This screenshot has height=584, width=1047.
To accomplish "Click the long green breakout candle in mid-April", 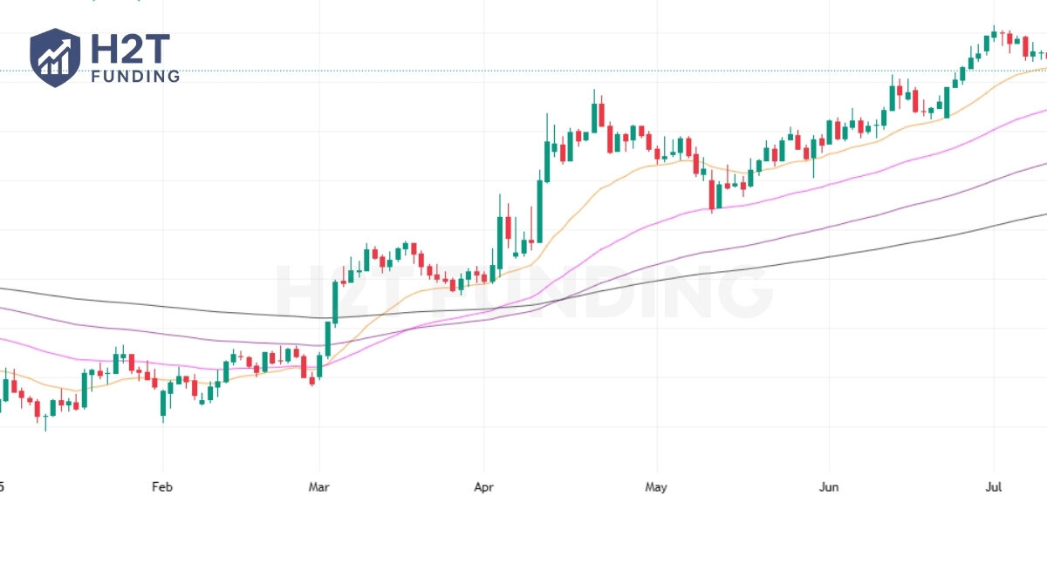I will 540,209.
